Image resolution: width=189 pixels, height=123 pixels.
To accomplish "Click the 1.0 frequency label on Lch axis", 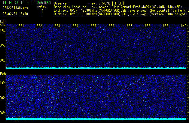I will click(x=2, y=30).
